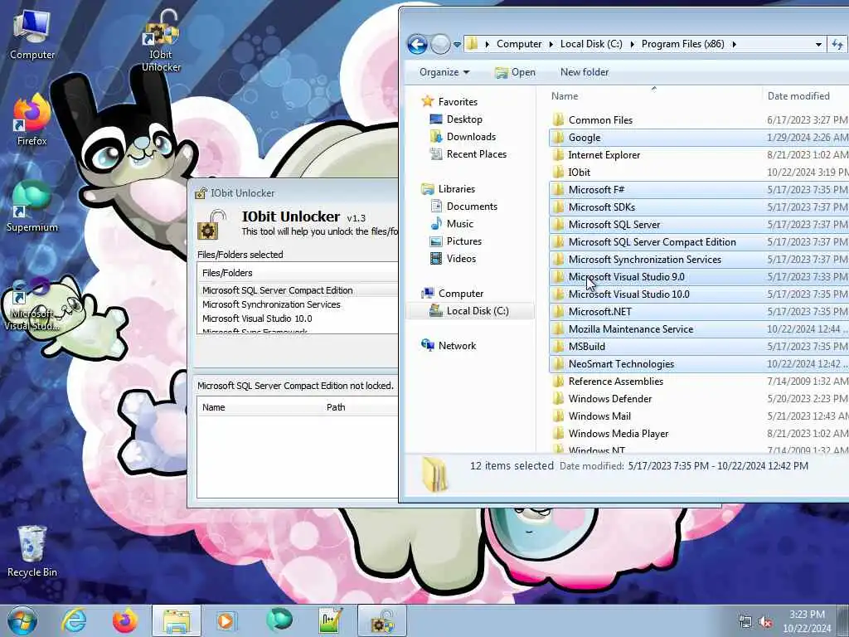This screenshot has width=849, height=637.
Task: Sort by the Name column header
Action: tap(653, 96)
